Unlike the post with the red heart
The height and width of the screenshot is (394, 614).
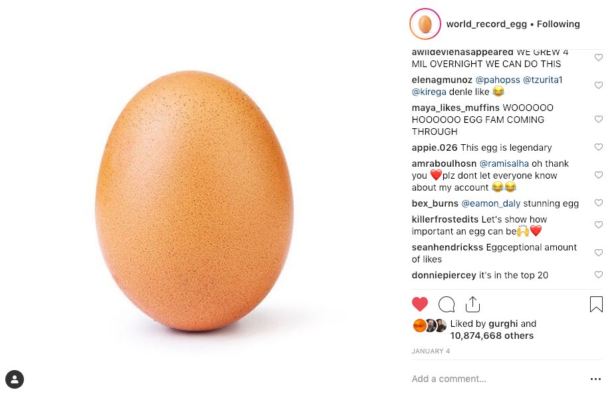click(x=420, y=304)
